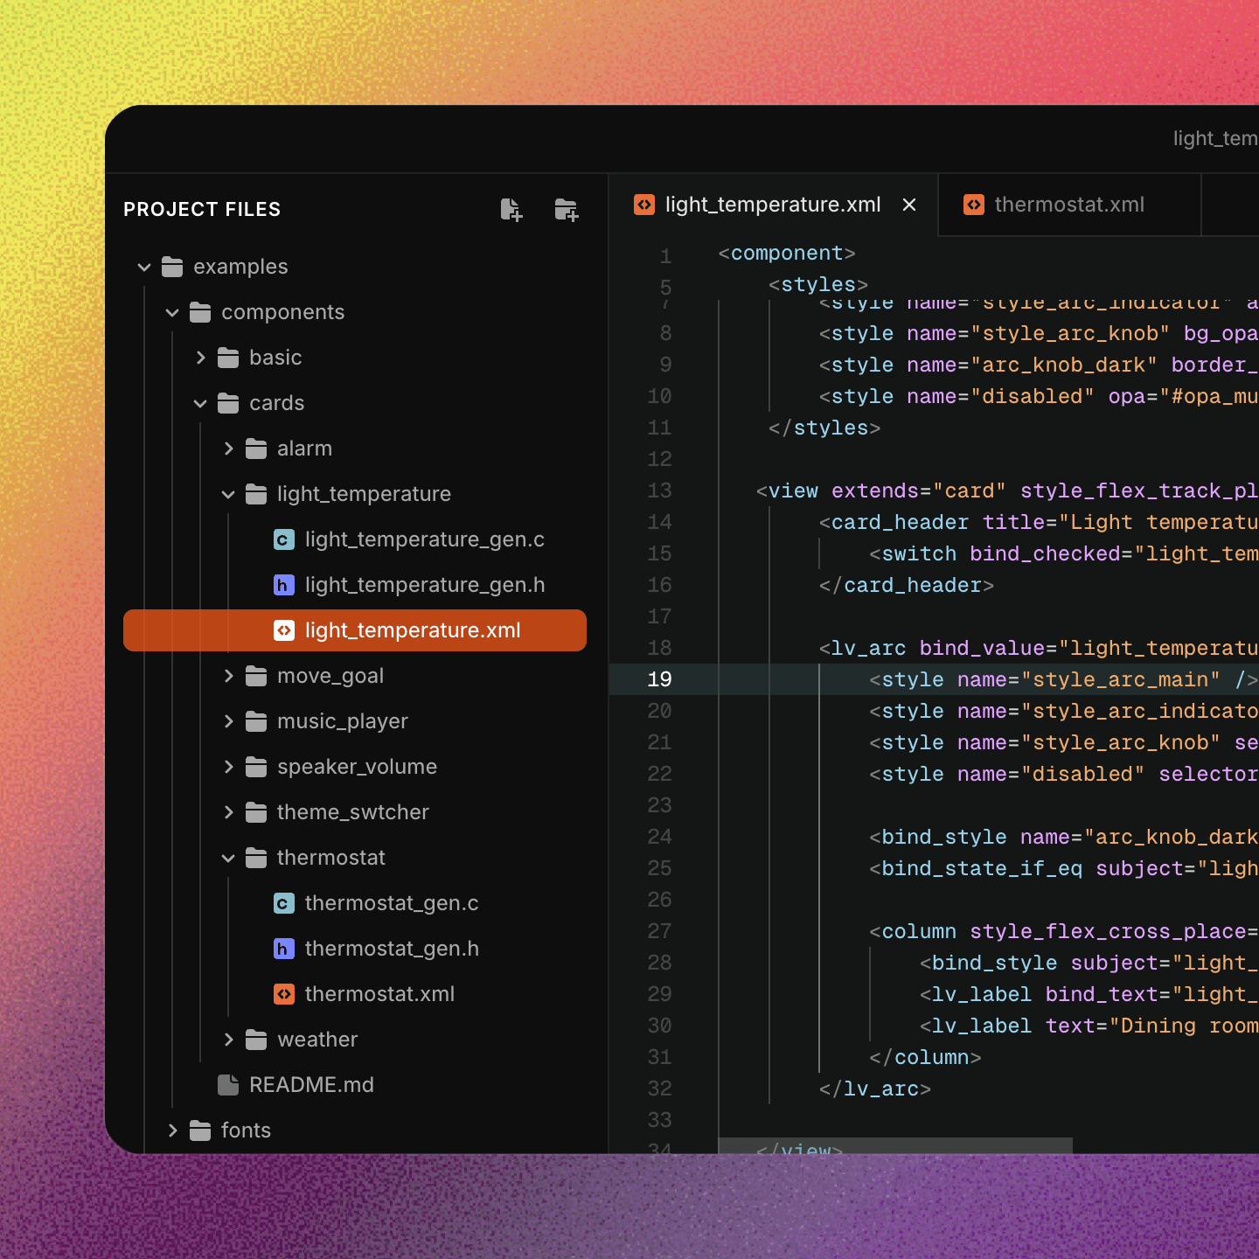Collapse the examples folder
The image size is (1259, 1259).
click(x=143, y=267)
